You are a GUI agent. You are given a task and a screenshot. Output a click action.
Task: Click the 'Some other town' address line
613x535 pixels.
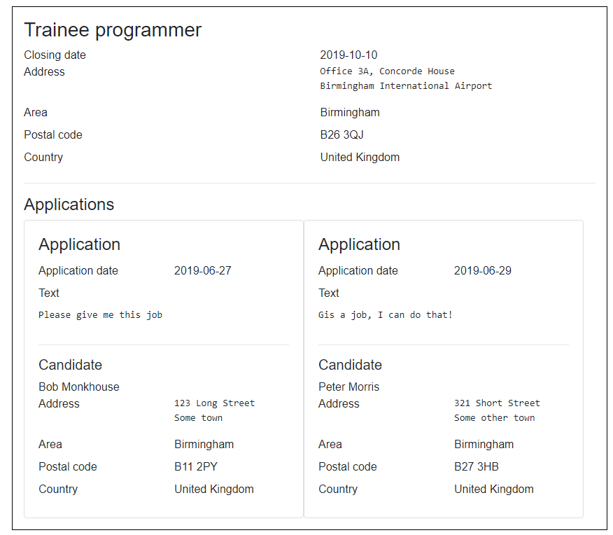point(494,418)
